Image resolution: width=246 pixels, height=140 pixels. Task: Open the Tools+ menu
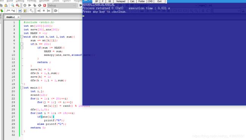pyautogui.click(x=67, y=1)
